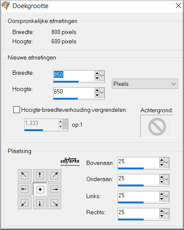Expand the Breedte value dropdown arrow
Viewport: 184px width, 230px height.
[102, 76]
